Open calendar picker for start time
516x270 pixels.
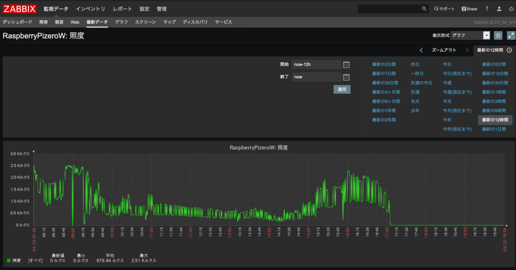[x=346, y=64]
